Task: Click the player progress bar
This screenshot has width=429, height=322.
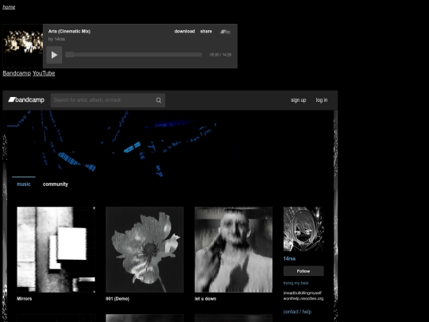Action: (133, 55)
